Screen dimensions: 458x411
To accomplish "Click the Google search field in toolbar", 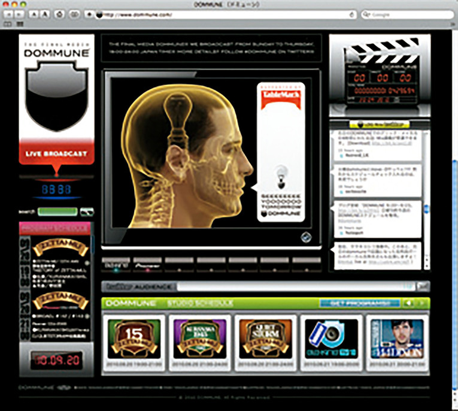I will pyautogui.click(x=407, y=14).
